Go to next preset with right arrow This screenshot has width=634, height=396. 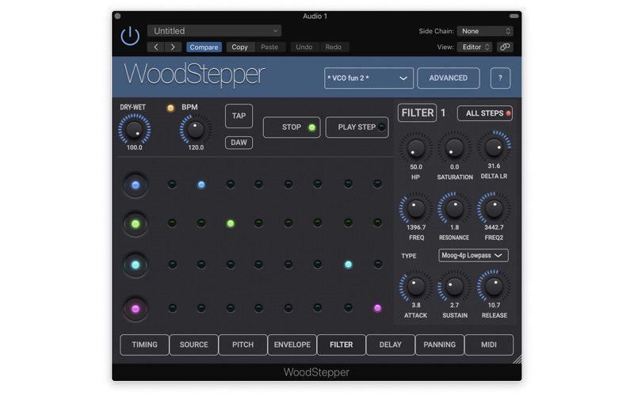tap(173, 47)
